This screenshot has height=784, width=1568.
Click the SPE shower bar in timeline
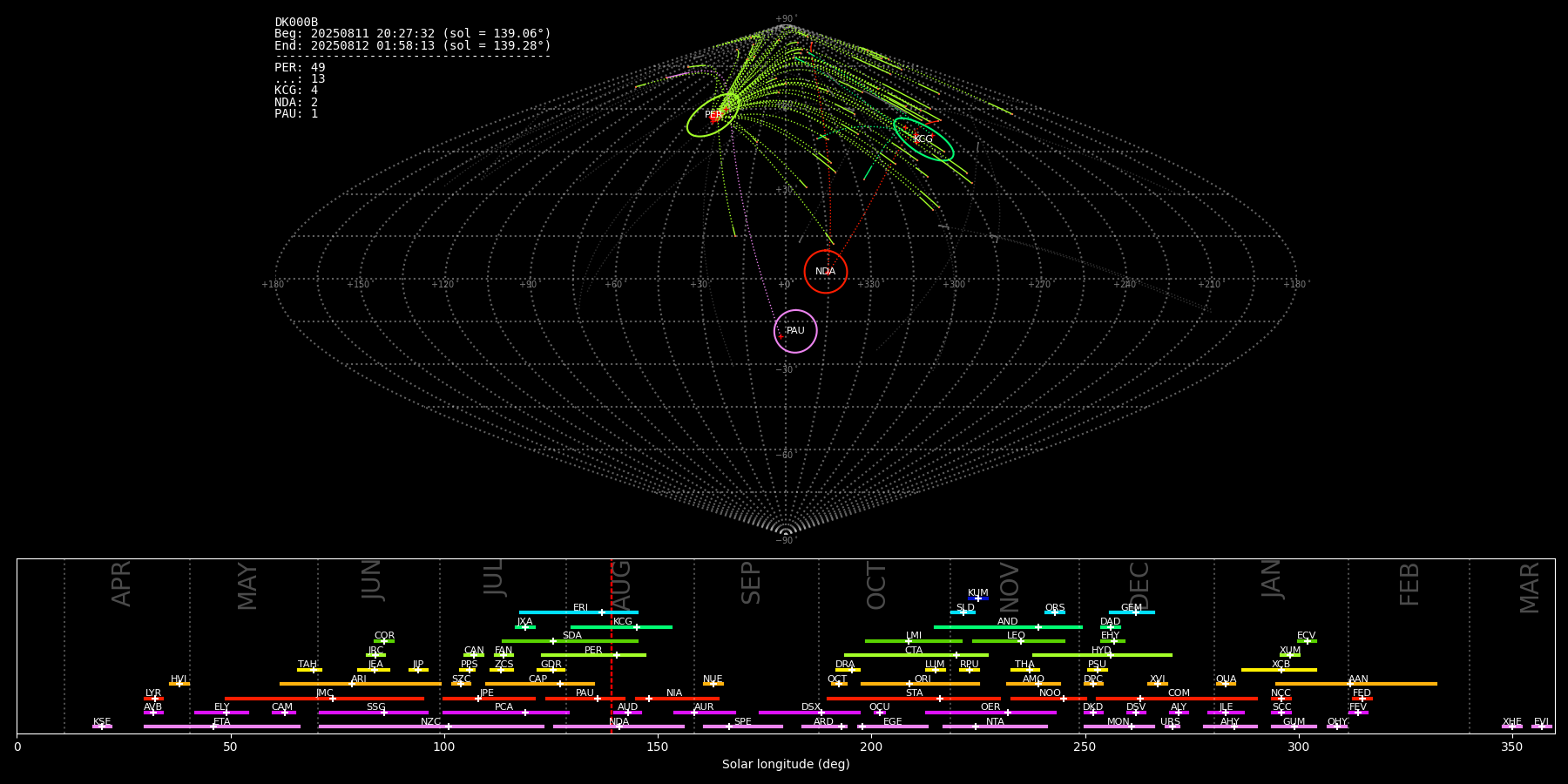[743, 727]
